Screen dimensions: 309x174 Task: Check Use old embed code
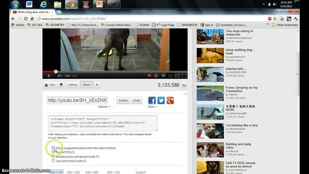[53, 161]
